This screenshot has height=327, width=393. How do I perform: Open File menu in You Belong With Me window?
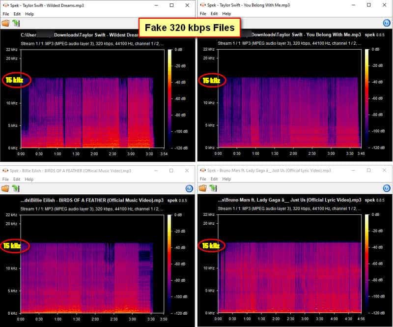click(203, 14)
